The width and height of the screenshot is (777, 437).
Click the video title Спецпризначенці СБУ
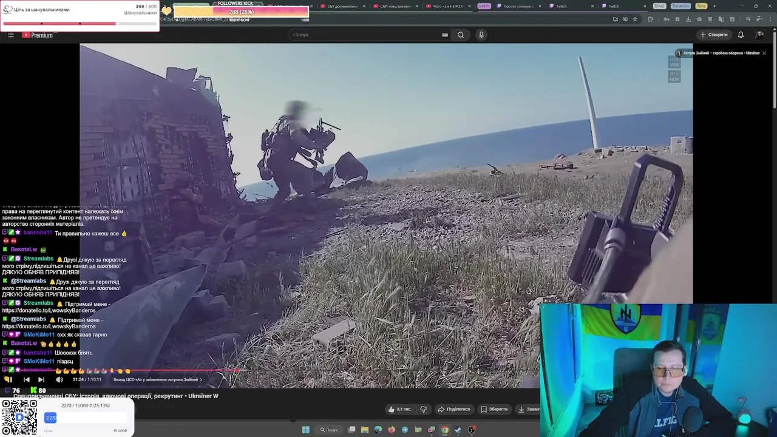point(116,396)
